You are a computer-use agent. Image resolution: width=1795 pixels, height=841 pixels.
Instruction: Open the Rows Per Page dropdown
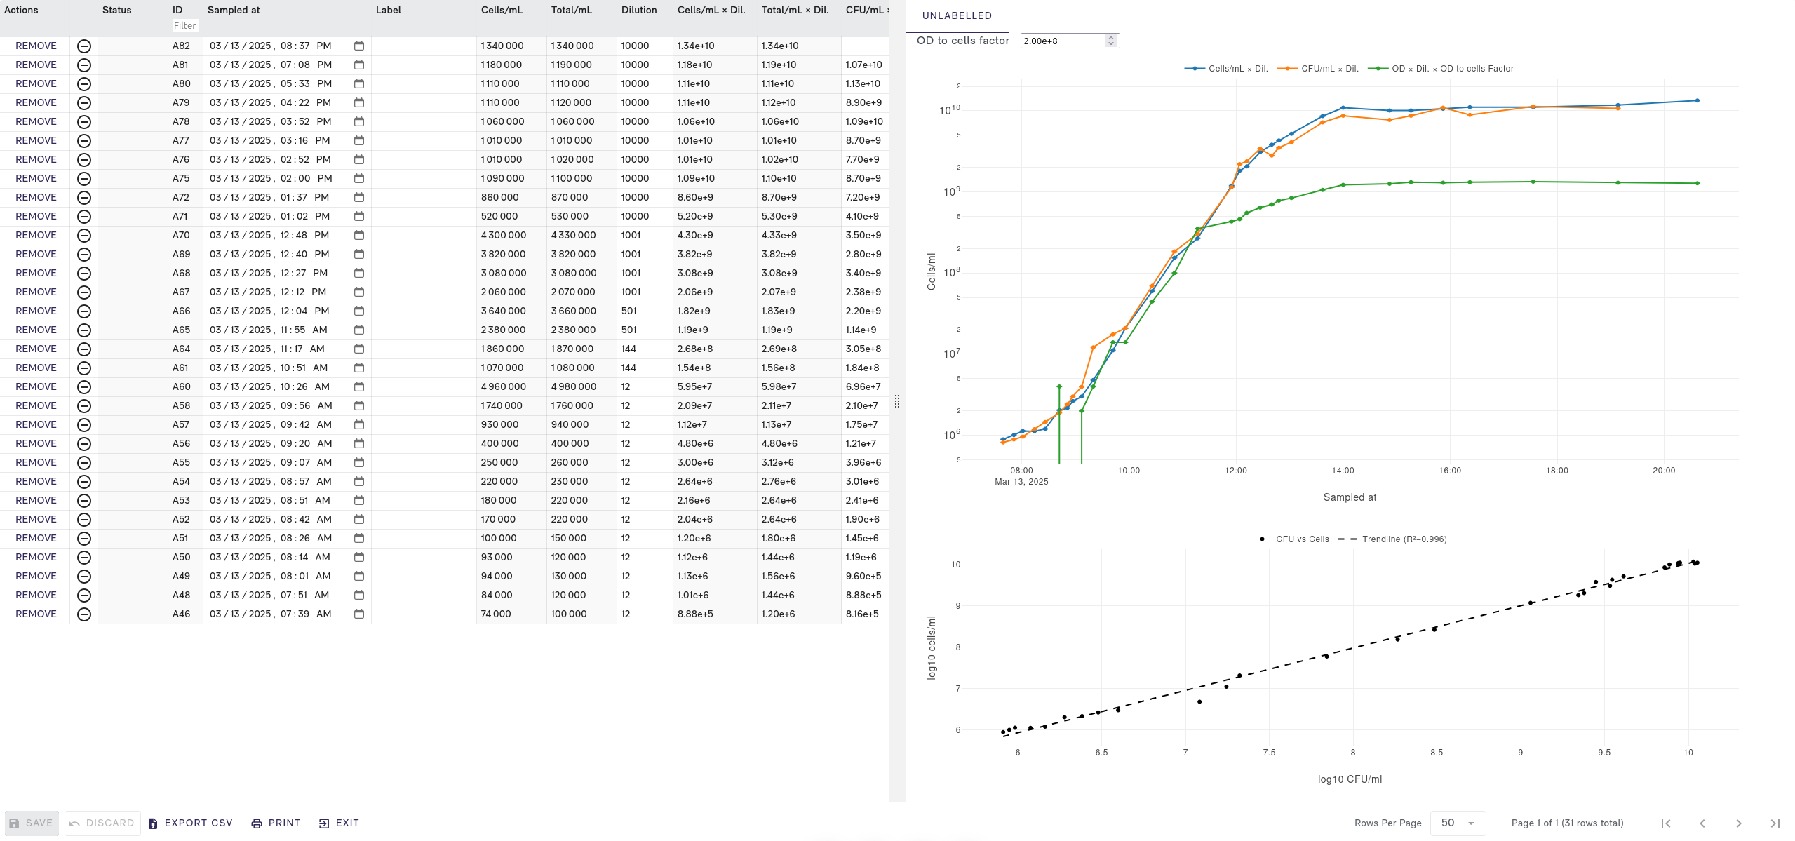1458,823
